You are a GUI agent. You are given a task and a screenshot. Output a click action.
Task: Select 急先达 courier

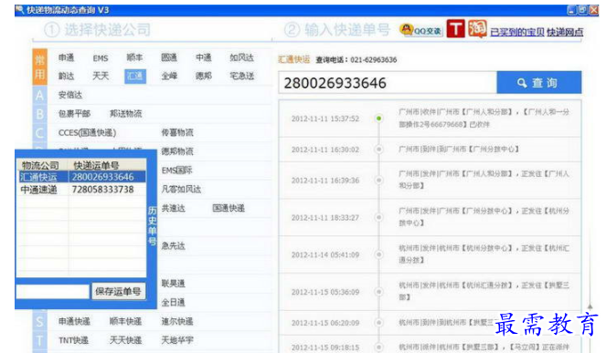tap(173, 245)
